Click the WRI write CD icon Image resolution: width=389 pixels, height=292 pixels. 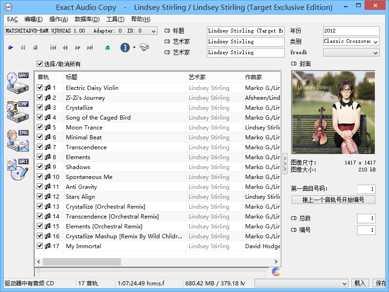pos(17,170)
